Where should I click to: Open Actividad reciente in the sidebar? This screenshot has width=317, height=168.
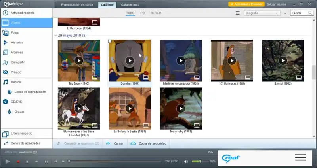coord(26,13)
